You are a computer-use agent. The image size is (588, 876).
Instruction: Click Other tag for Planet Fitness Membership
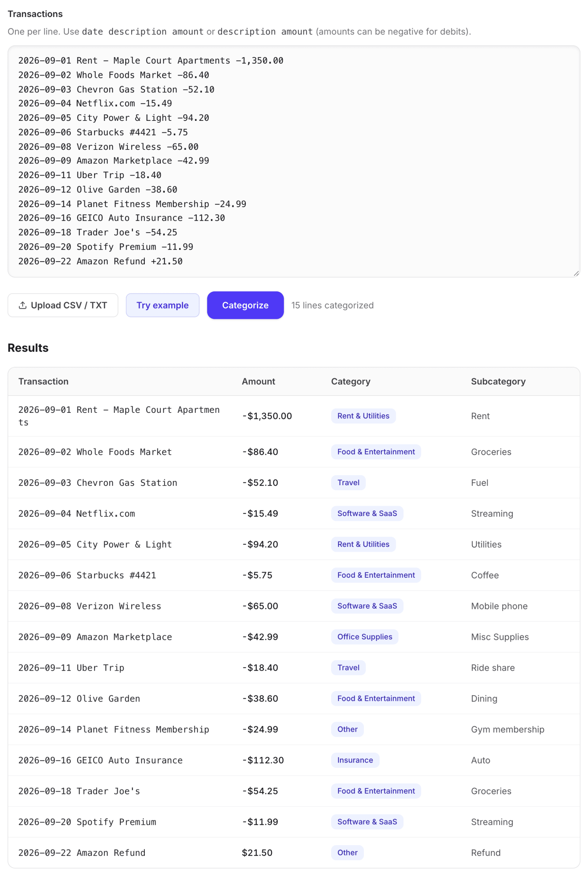347,729
